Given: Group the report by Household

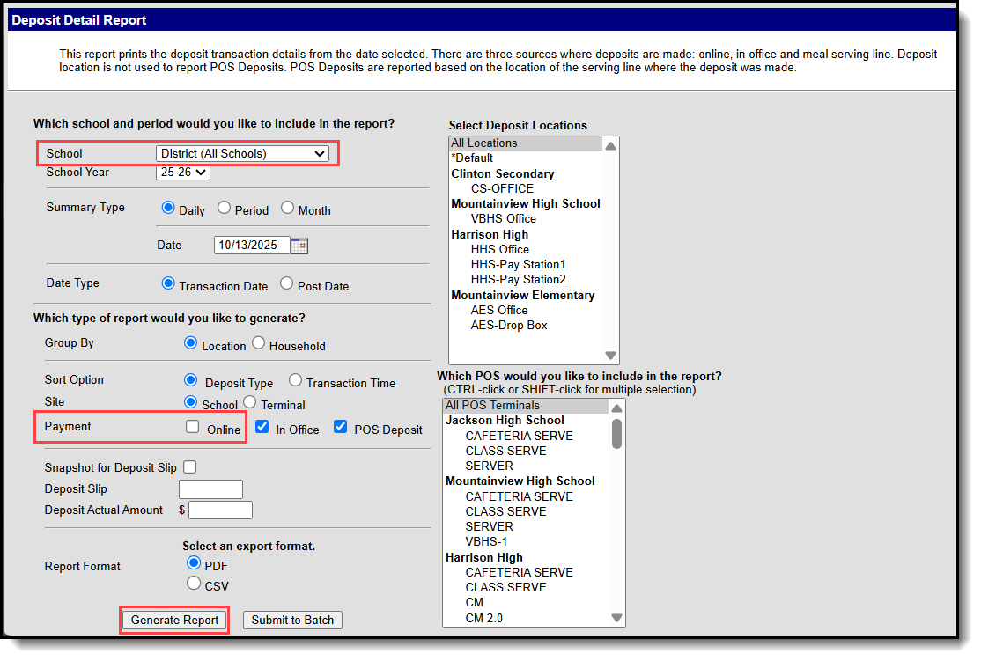Looking at the screenshot, I should pos(258,344).
